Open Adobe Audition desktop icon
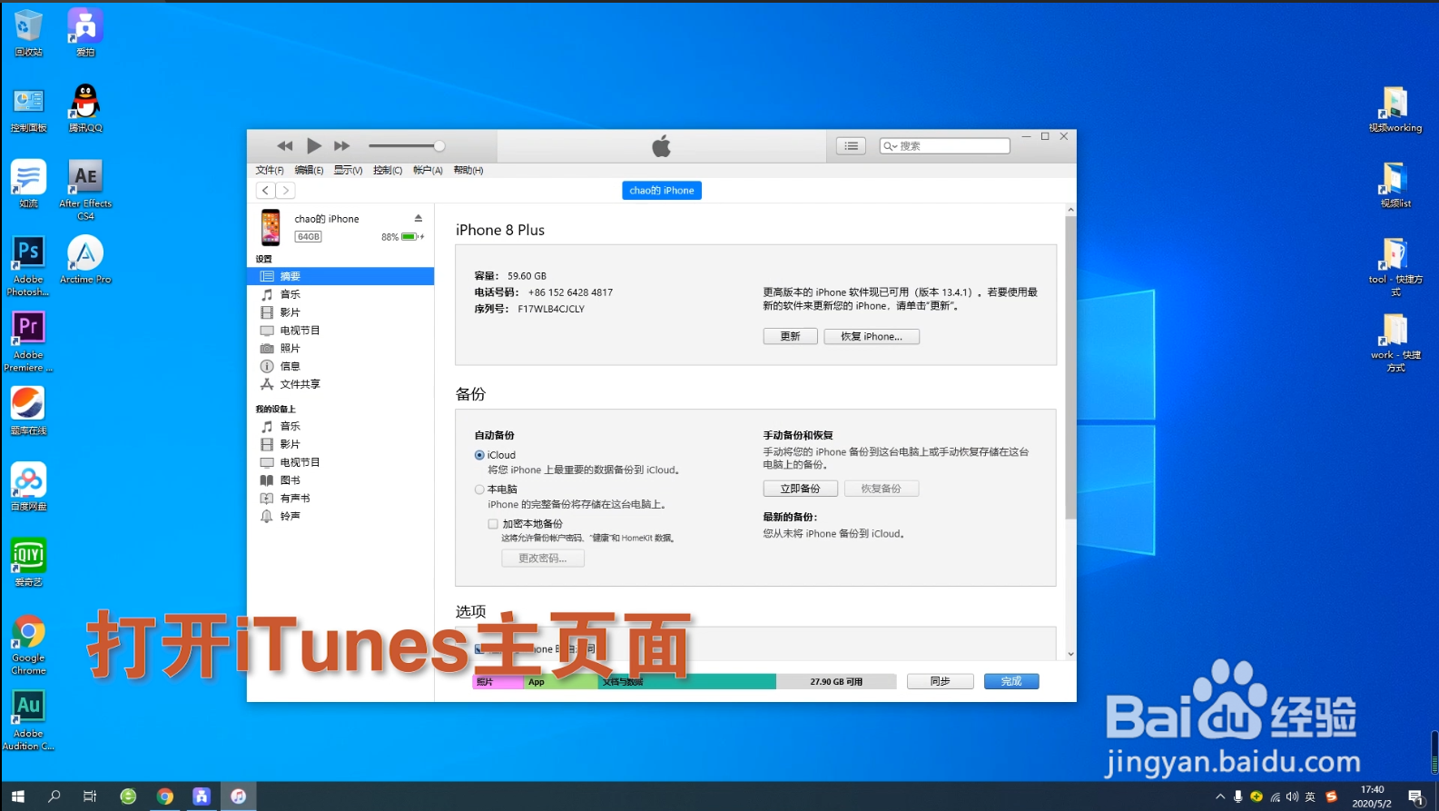 [28, 720]
